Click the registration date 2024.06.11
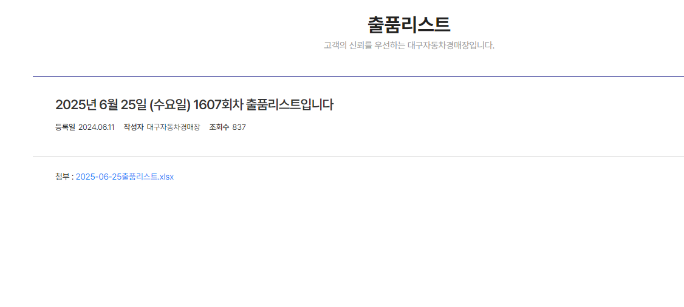The width and height of the screenshot is (684, 307). [97, 127]
